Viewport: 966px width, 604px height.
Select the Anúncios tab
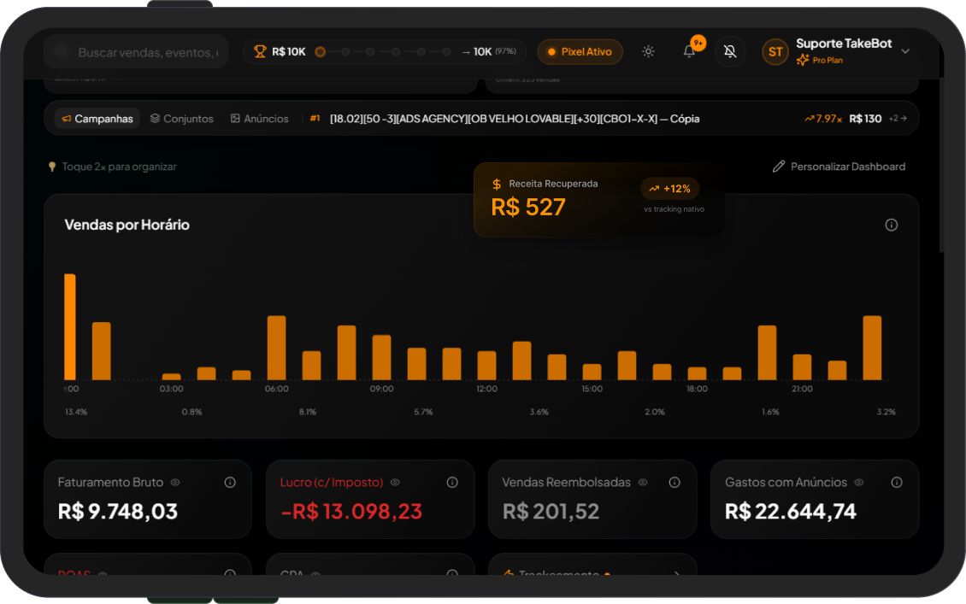(x=259, y=119)
